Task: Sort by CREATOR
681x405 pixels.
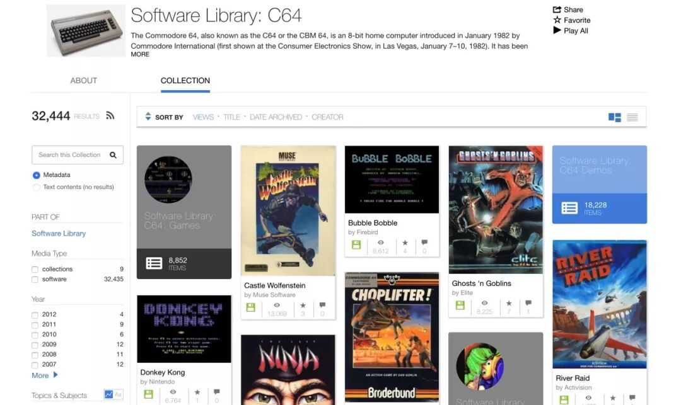Action: click(327, 117)
